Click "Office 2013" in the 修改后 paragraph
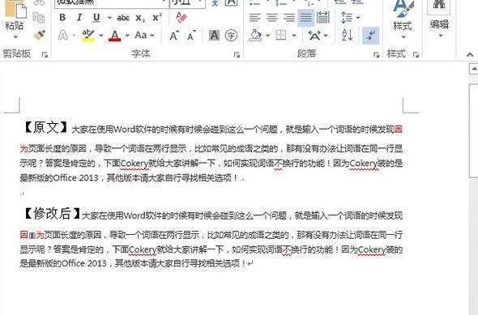This screenshot has height=315, width=478. click(83, 263)
